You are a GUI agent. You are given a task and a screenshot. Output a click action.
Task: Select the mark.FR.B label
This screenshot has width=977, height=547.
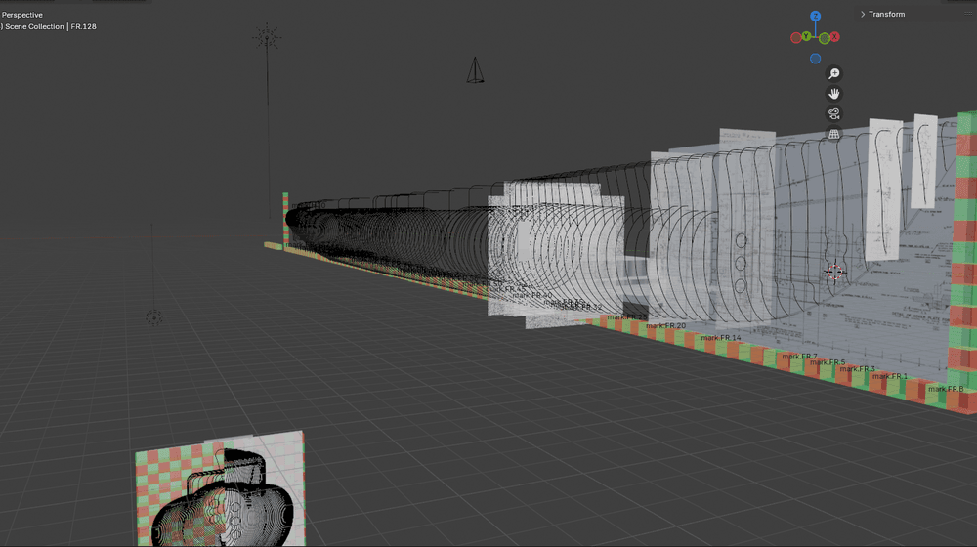coord(945,389)
